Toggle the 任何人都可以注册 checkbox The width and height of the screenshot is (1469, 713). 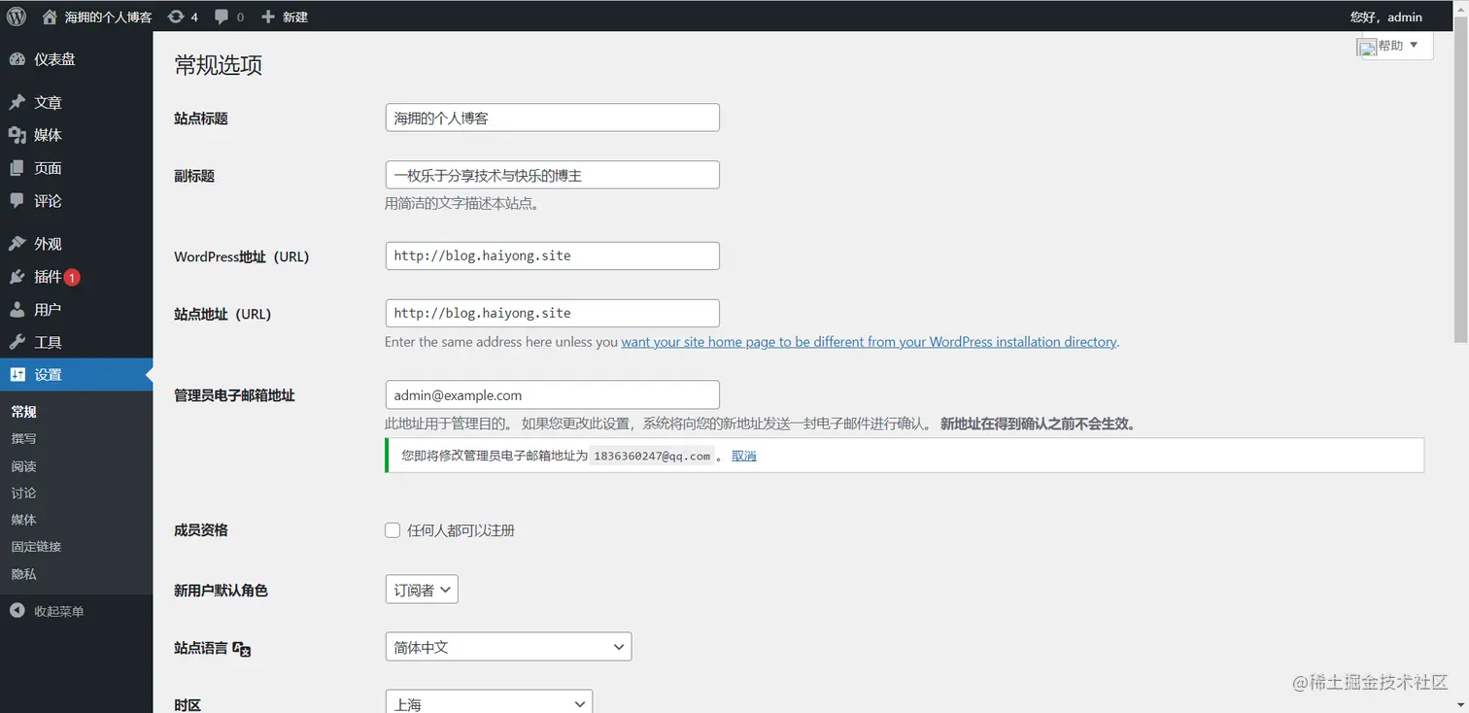point(393,530)
